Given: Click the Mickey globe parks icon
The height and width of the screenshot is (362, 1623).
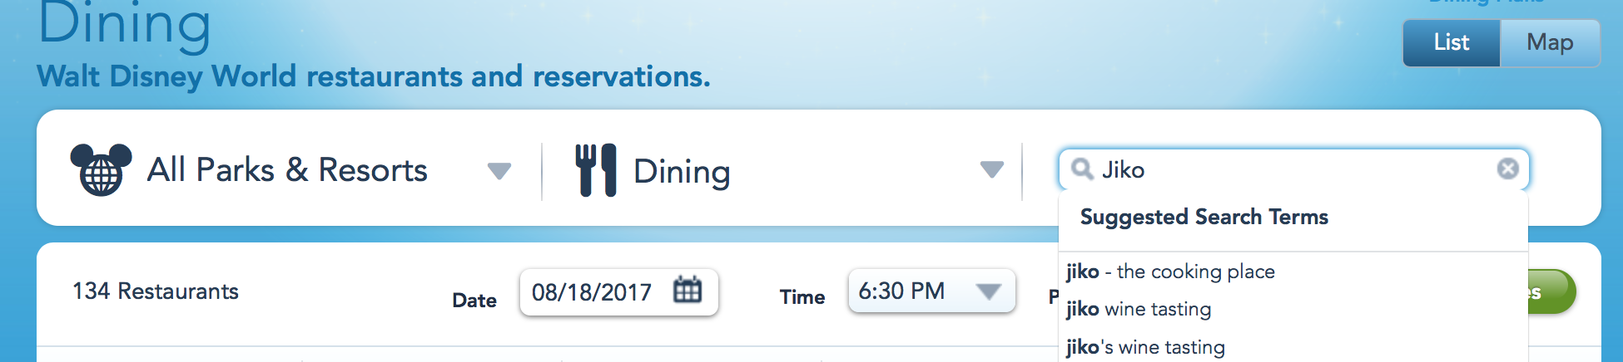Looking at the screenshot, I should pyautogui.click(x=101, y=169).
